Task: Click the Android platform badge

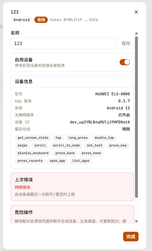Action: click(21, 20)
